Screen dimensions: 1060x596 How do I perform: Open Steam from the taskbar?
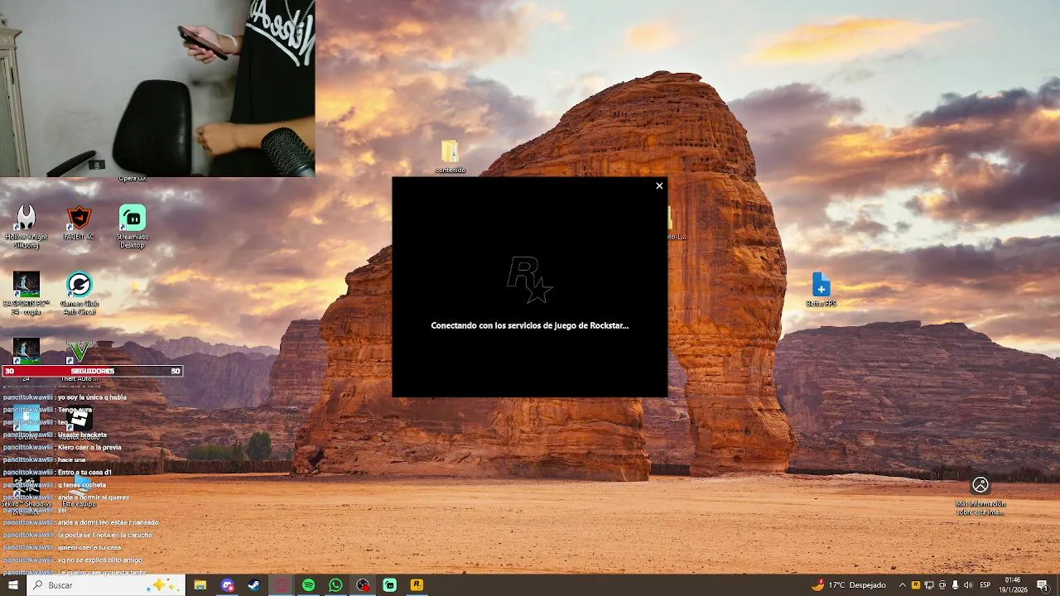point(254,585)
